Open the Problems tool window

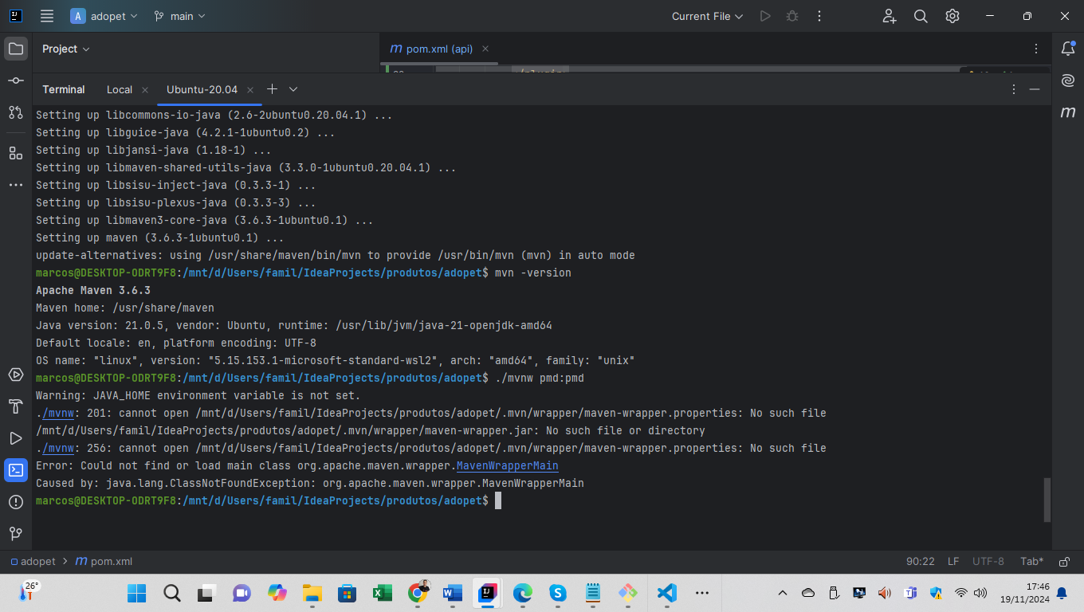(15, 502)
